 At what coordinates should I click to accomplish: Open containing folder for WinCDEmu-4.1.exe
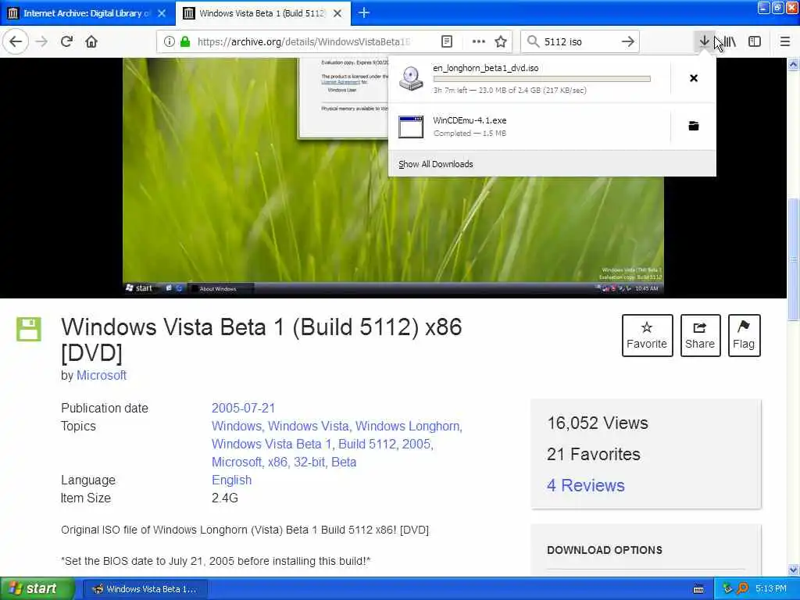694,126
